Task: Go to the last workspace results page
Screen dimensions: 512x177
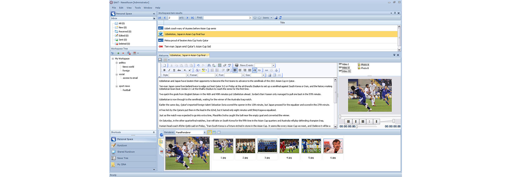Action: click(192, 18)
